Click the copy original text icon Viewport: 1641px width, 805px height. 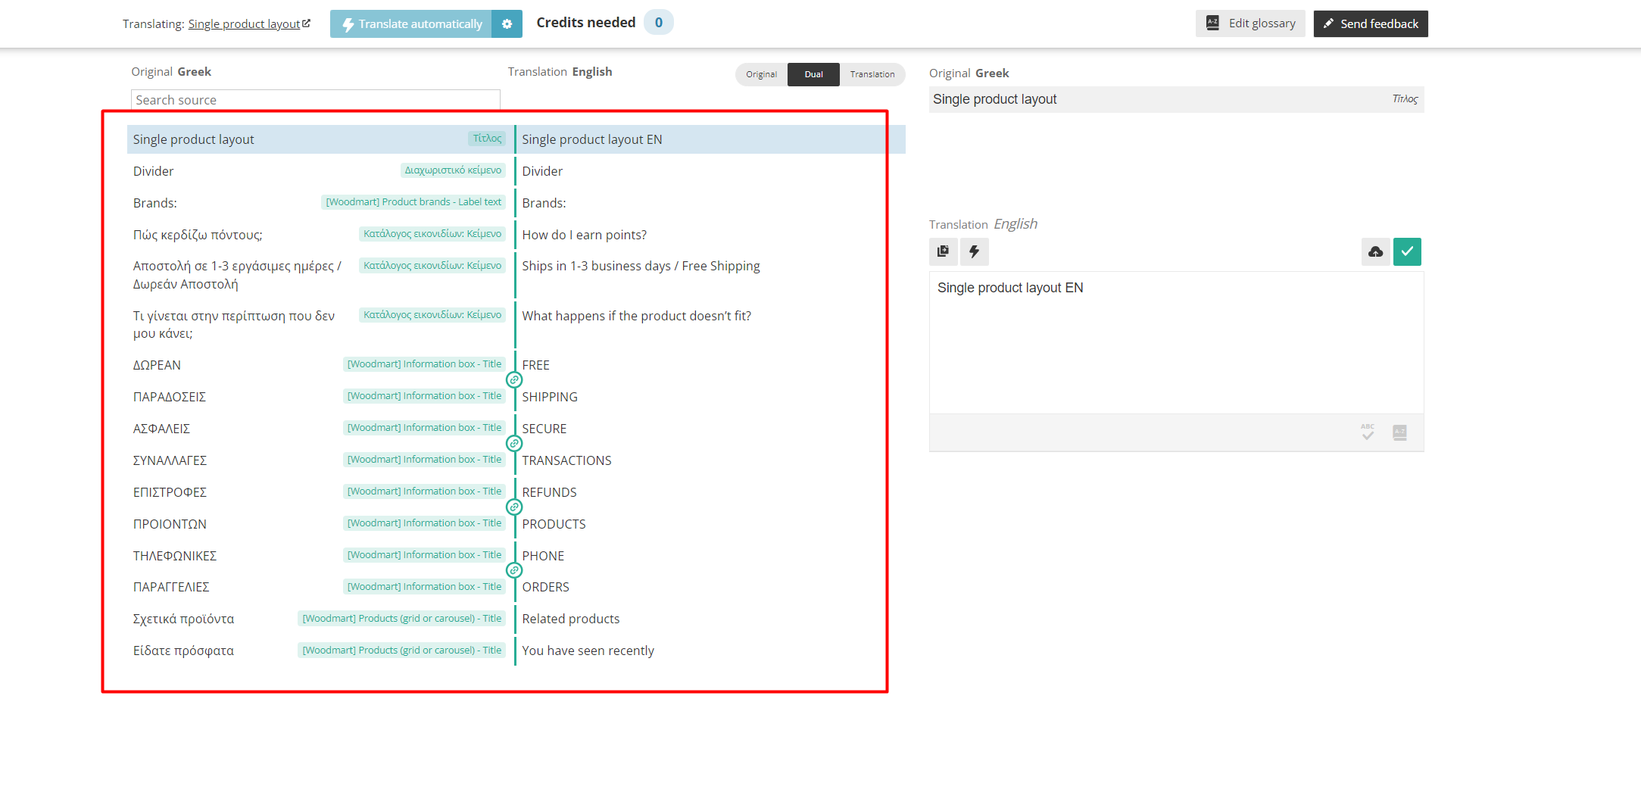(x=943, y=251)
